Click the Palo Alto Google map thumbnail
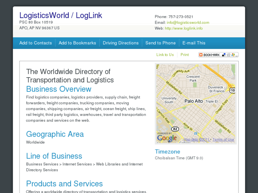Image resolution: width=258 pixels, height=193 pixels. coord(196,104)
